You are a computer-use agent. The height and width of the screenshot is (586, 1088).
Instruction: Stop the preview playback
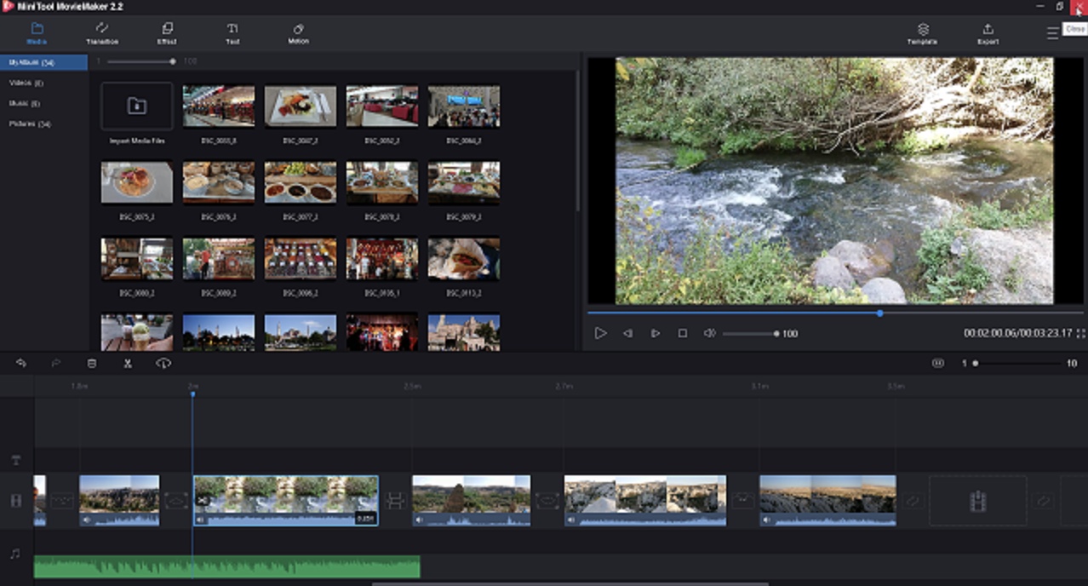click(x=682, y=333)
